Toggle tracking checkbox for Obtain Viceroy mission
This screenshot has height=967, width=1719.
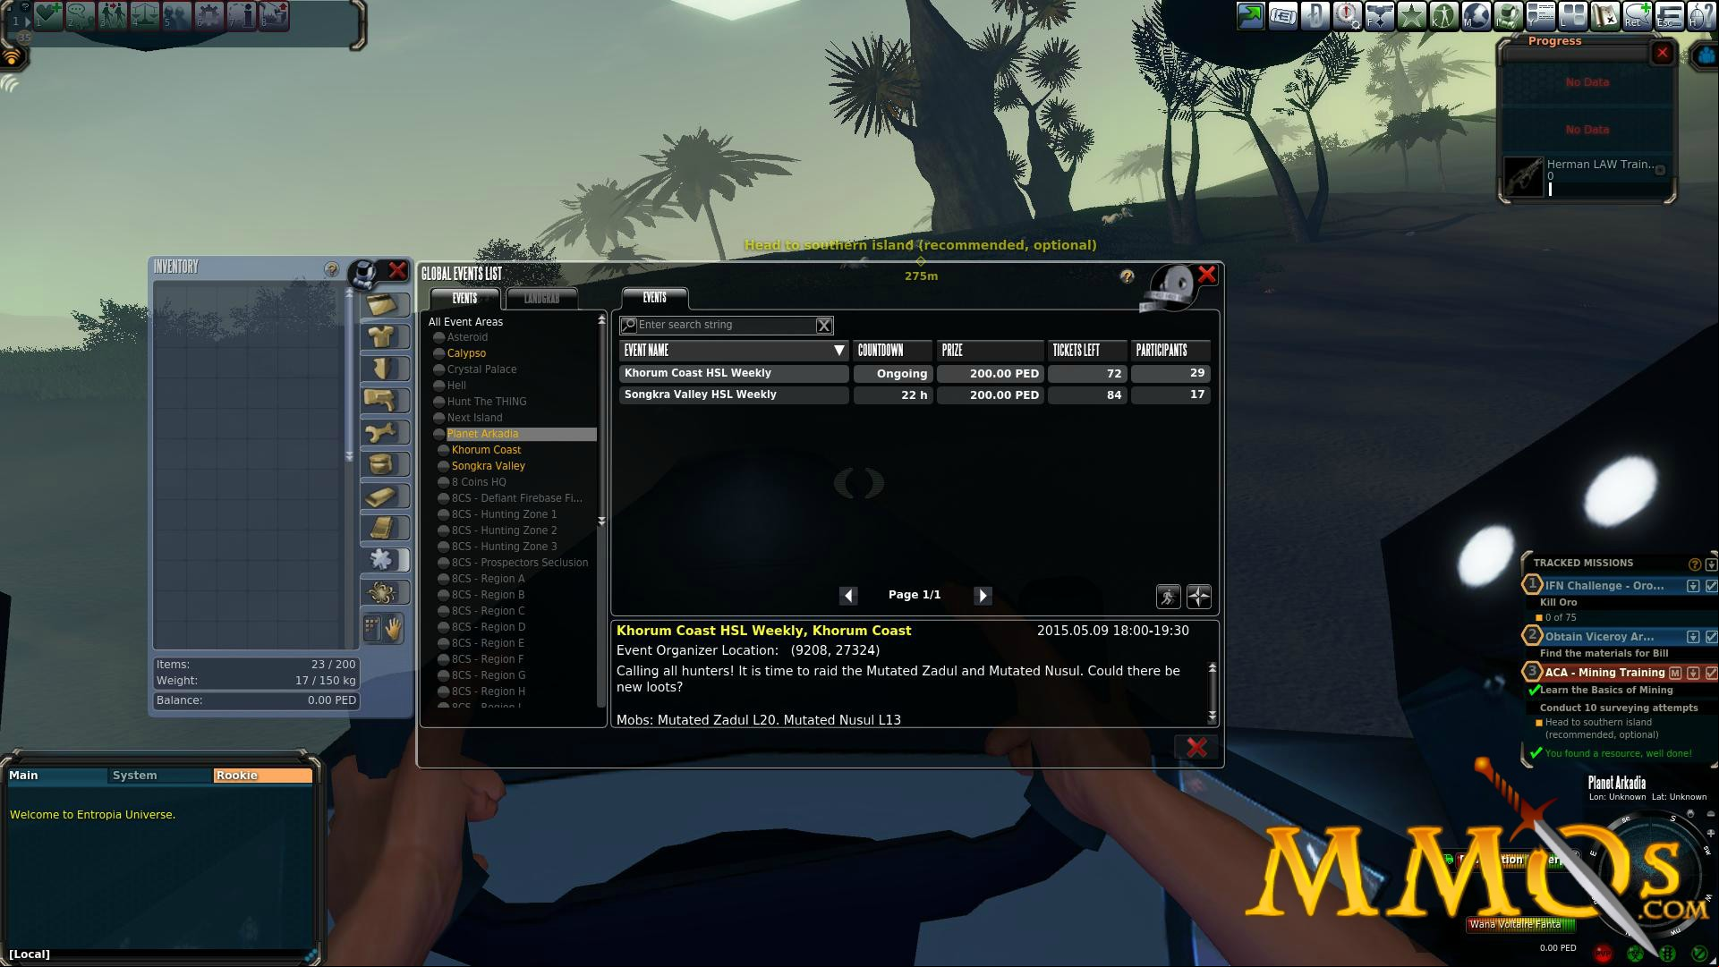(x=1711, y=637)
